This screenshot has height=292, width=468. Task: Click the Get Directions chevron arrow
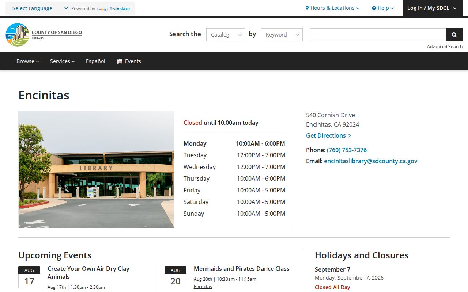350,136
